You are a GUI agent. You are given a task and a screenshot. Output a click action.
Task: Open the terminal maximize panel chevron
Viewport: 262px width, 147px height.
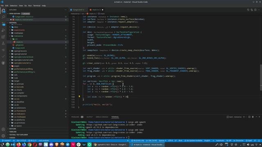point(256,117)
